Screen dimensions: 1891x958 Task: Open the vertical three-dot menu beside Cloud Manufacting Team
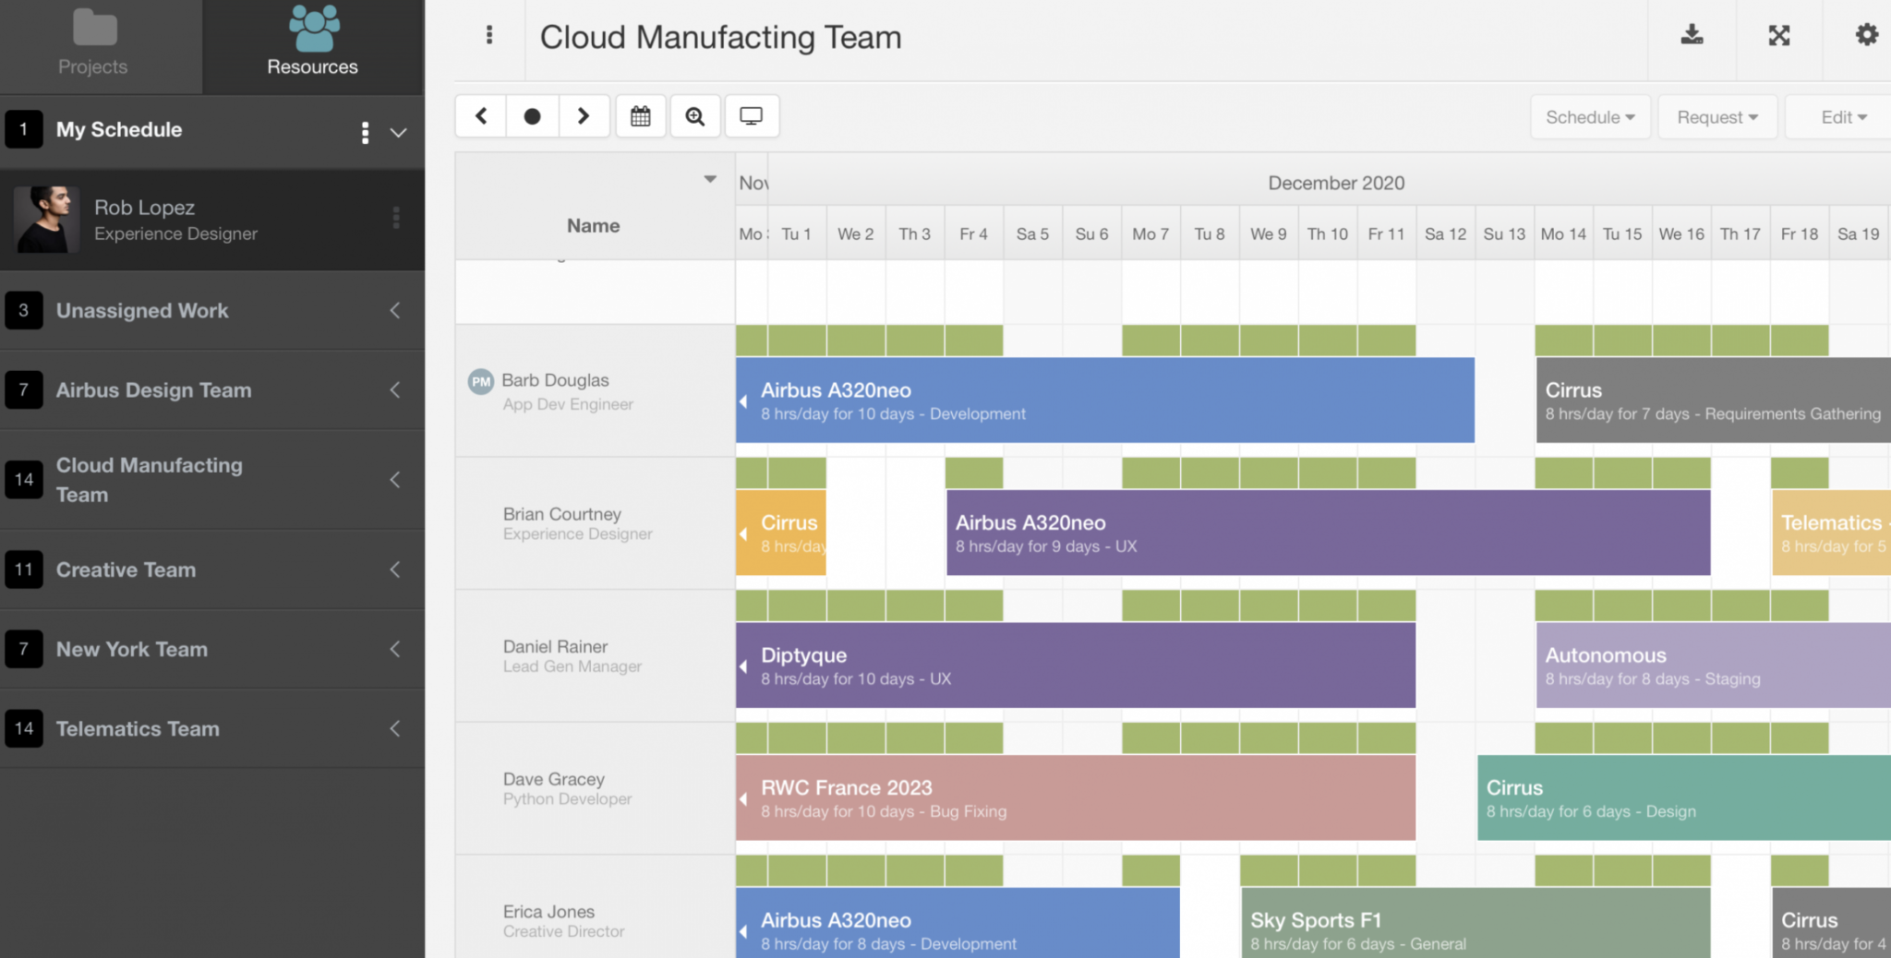click(489, 35)
